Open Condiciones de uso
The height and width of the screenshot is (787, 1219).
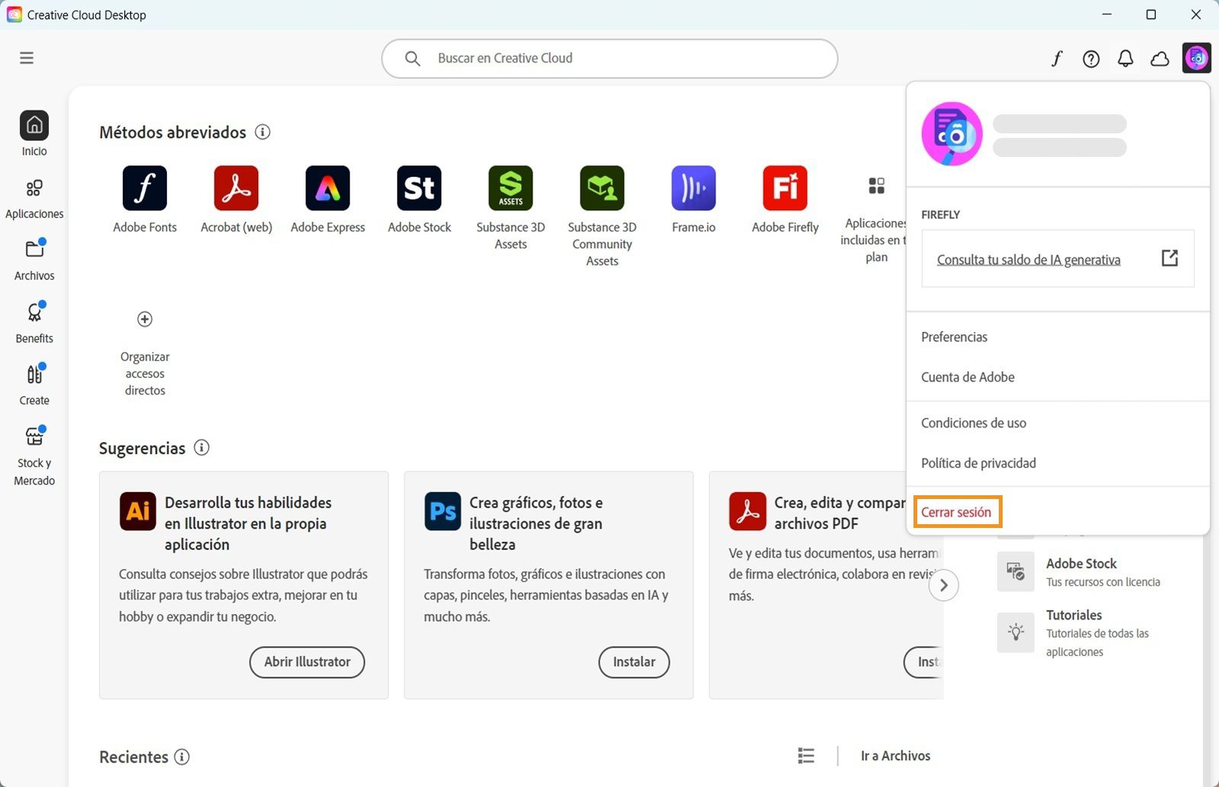(x=973, y=423)
